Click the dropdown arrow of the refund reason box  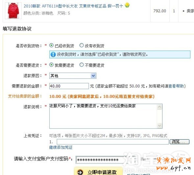(x=93, y=76)
